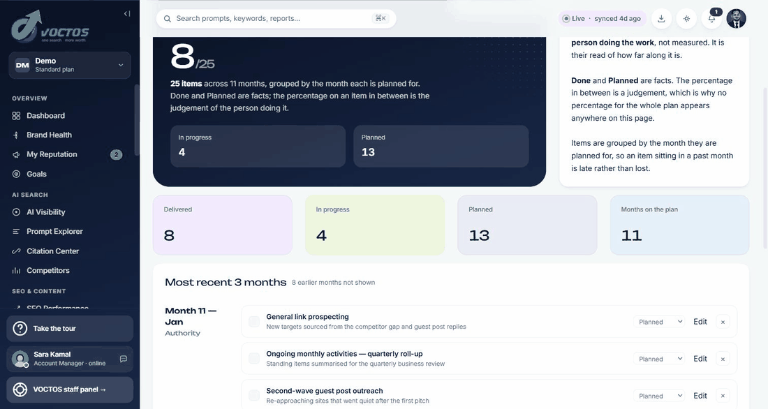768x409 pixels.
Task: Click the staff panel lifebuoy icon
Action: (20, 389)
